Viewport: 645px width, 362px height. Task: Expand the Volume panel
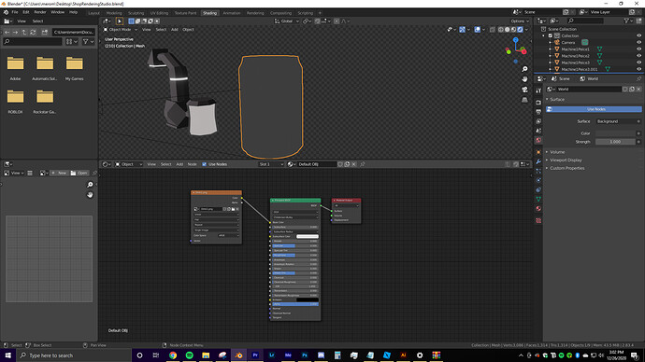click(x=557, y=152)
